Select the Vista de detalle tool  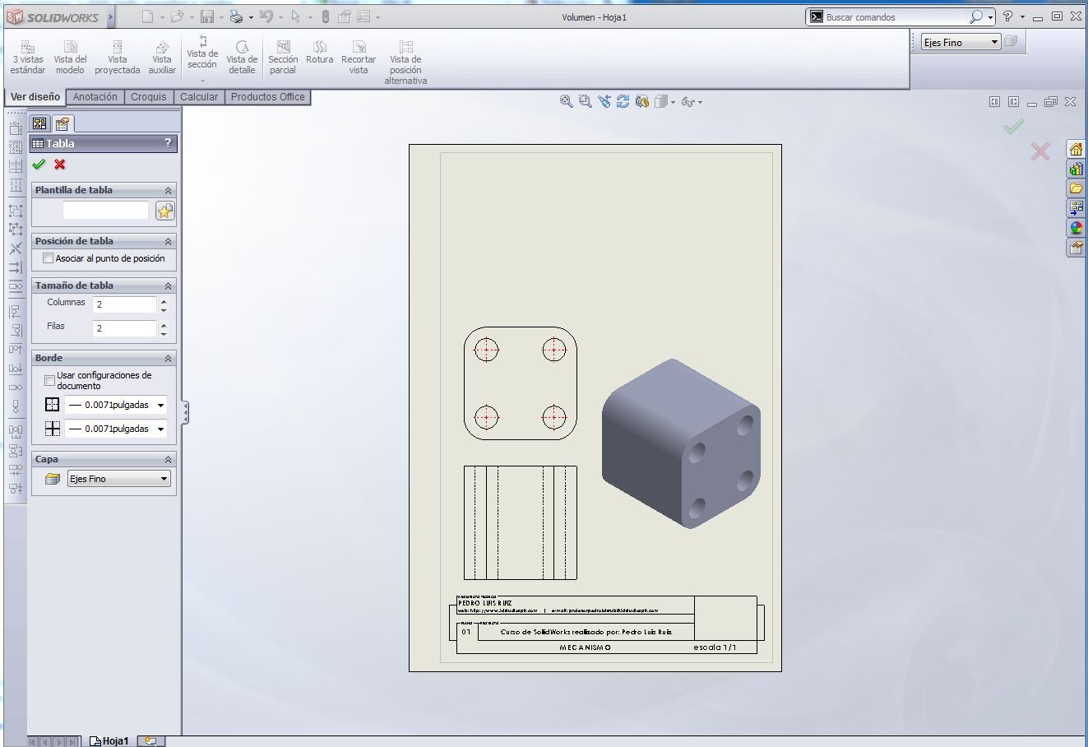point(242,58)
